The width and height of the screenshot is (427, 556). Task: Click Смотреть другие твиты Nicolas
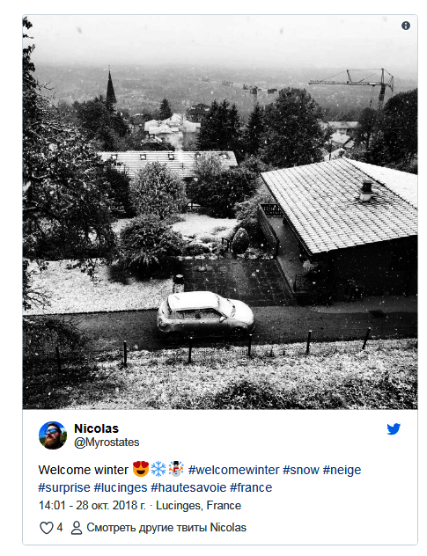coord(166,527)
